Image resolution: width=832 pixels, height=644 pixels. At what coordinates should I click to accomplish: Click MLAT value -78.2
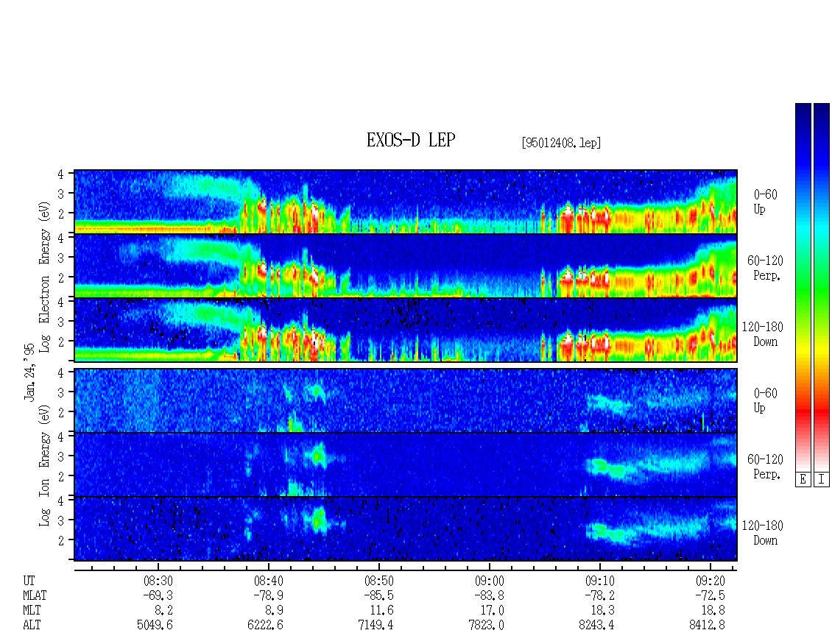[x=599, y=595]
